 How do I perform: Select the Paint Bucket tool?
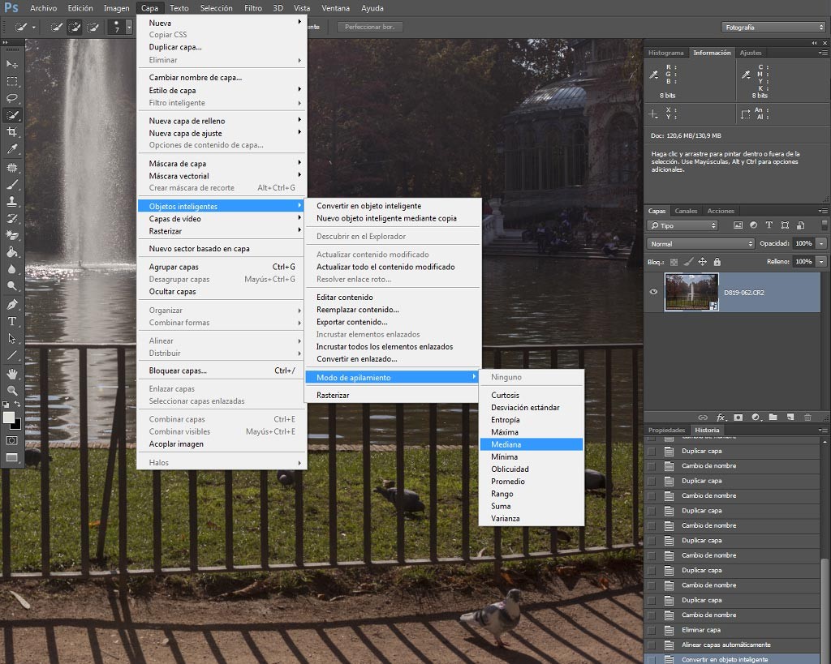coord(11,252)
